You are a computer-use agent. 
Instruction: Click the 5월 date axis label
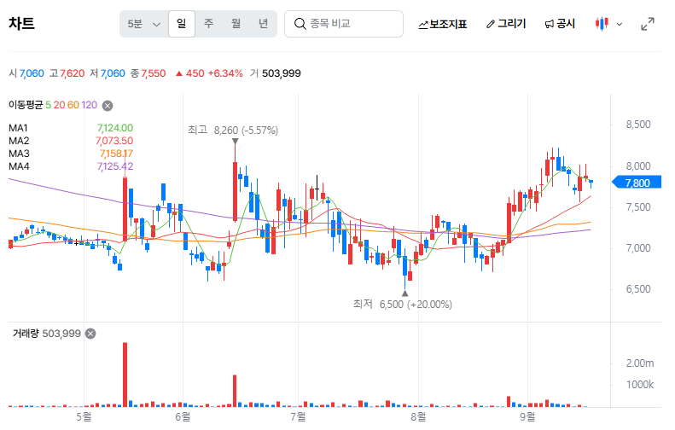coord(84,416)
